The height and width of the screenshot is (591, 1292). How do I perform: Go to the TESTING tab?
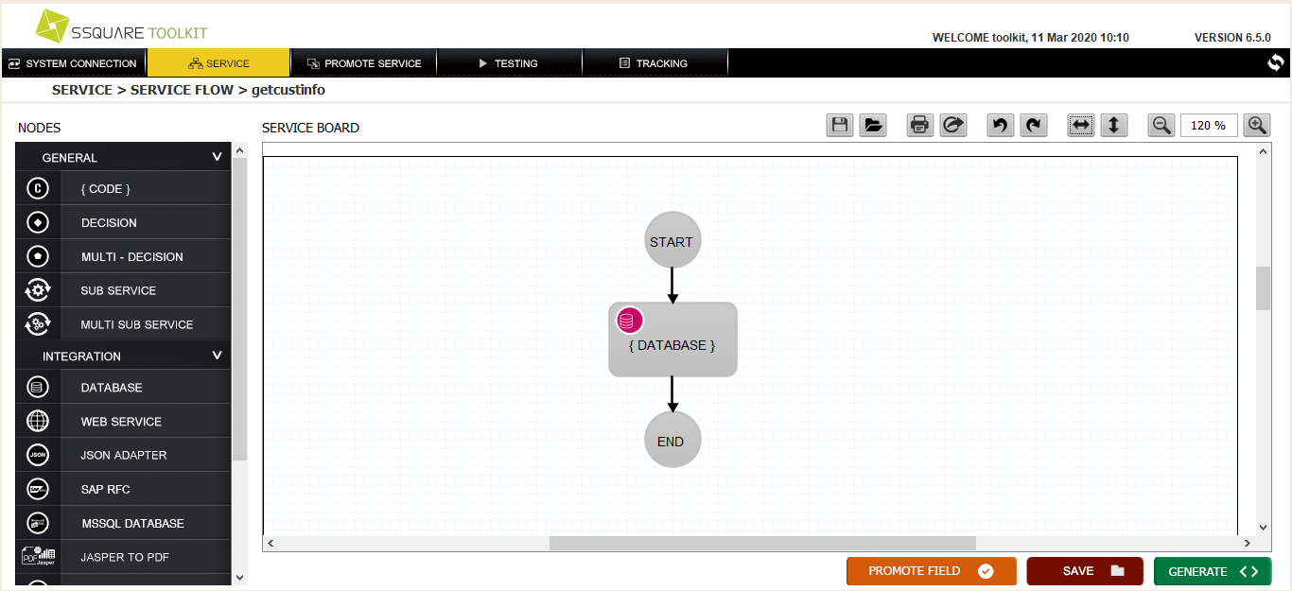pos(509,63)
